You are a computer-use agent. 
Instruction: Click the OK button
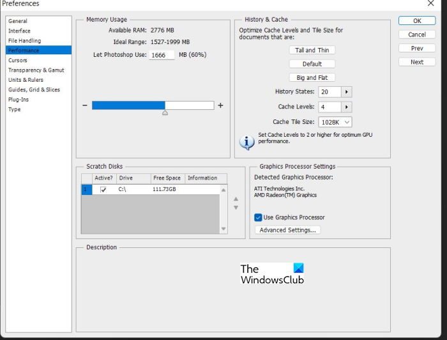click(x=417, y=20)
